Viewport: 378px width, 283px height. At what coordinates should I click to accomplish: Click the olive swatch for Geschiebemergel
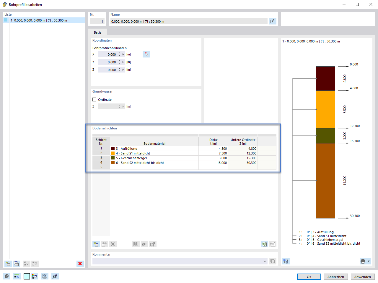(113, 158)
